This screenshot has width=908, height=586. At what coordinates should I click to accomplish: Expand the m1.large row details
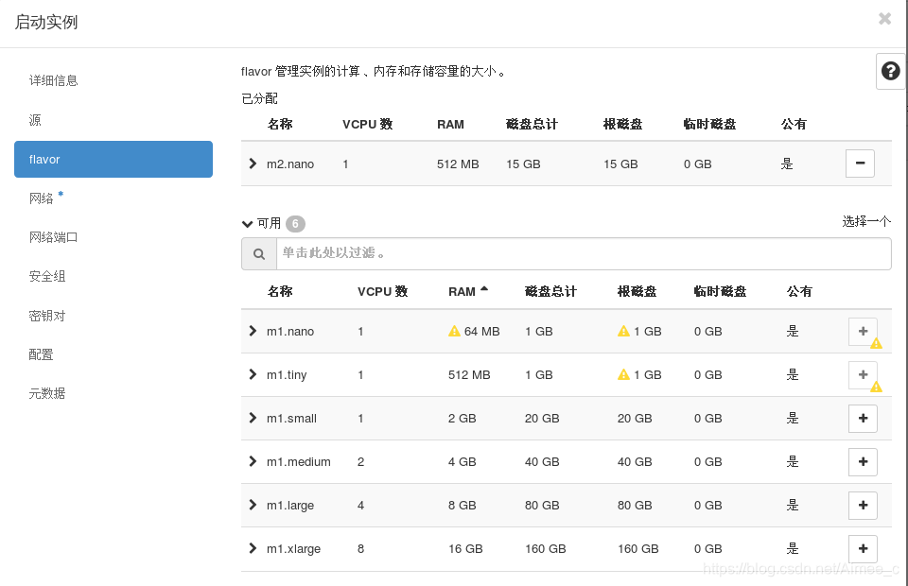(x=253, y=505)
